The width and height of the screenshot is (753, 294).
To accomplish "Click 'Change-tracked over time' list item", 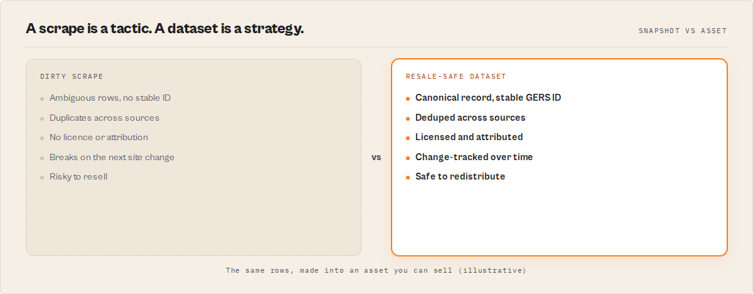I will coord(474,157).
